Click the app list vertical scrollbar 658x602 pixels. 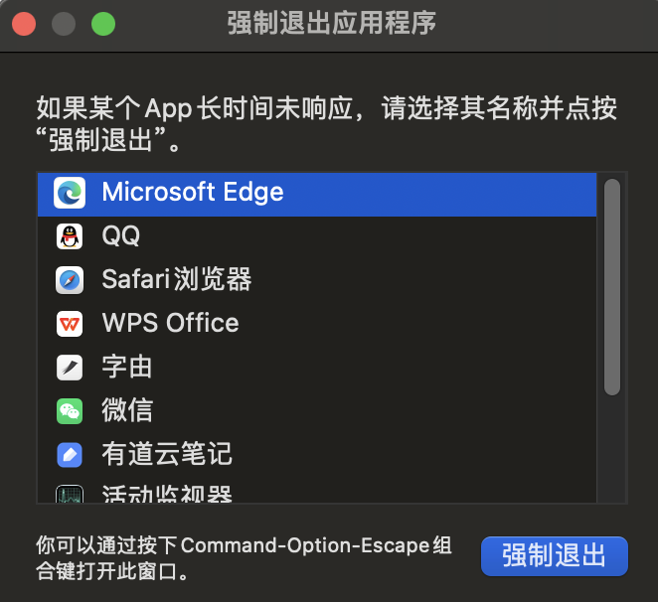(x=612, y=288)
